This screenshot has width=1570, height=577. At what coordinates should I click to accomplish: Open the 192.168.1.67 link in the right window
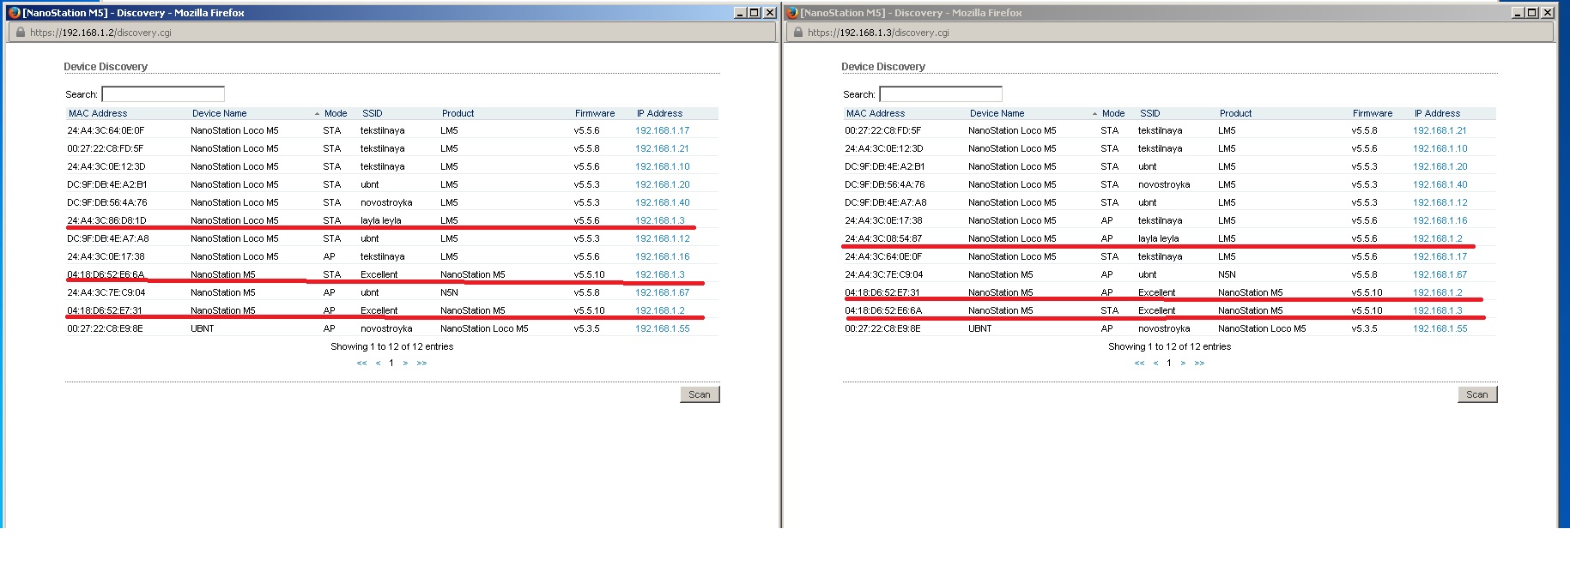(x=1440, y=274)
